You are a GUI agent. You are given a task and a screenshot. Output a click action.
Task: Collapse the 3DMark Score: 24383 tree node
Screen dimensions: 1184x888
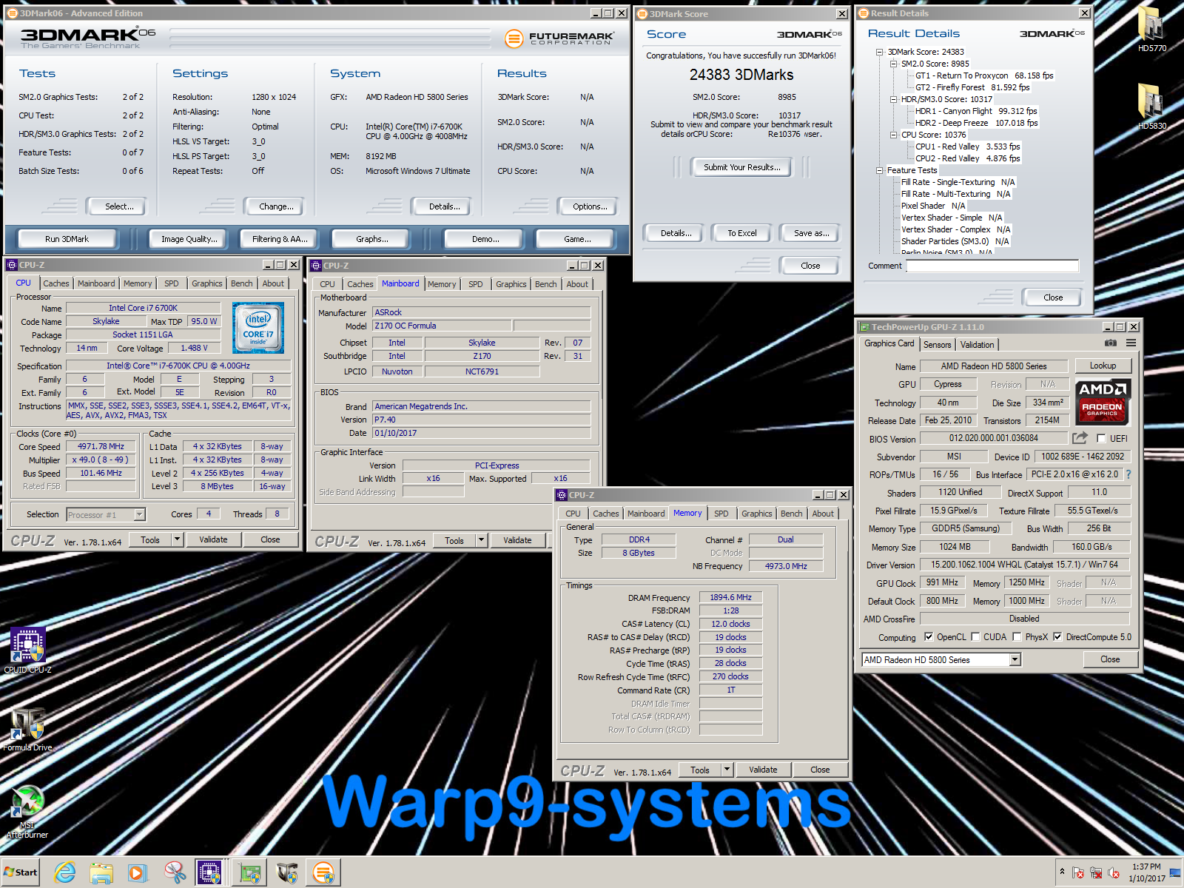pos(880,52)
